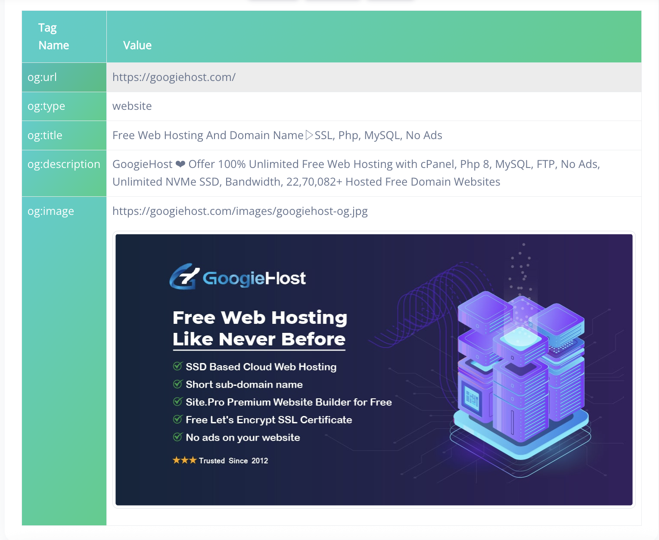Select the Value column header
The image size is (659, 540).
click(x=137, y=45)
